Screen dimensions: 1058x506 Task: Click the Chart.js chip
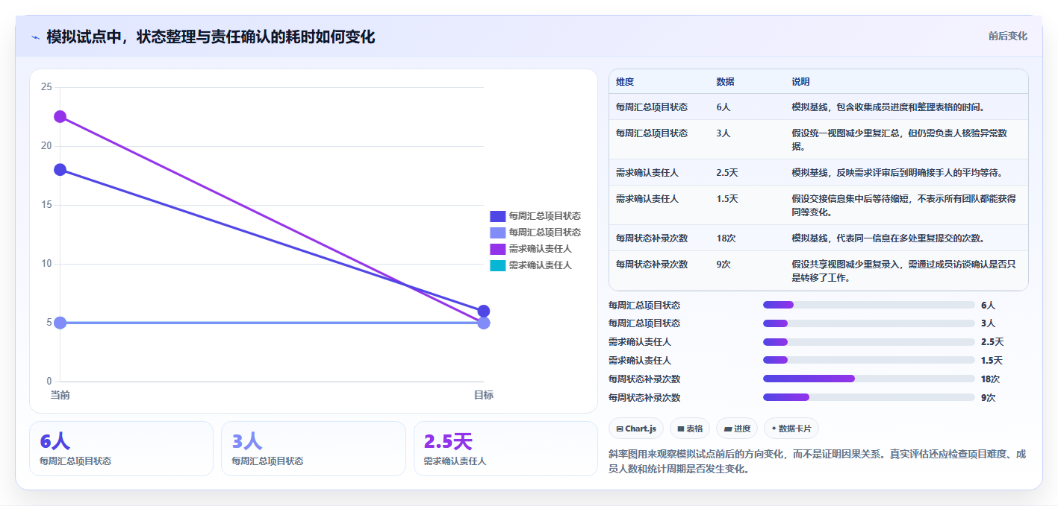(636, 428)
